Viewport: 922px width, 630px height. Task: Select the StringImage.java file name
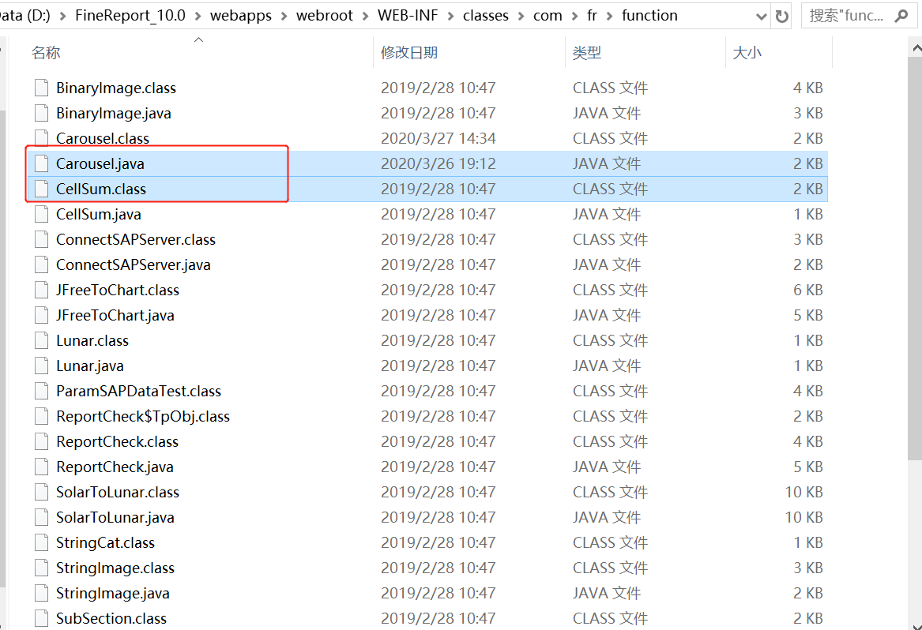pos(113,593)
